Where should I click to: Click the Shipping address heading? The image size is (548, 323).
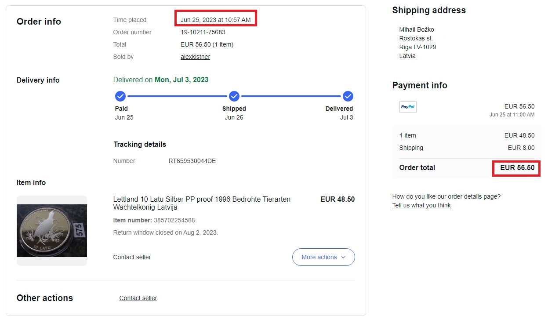(x=429, y=10)
